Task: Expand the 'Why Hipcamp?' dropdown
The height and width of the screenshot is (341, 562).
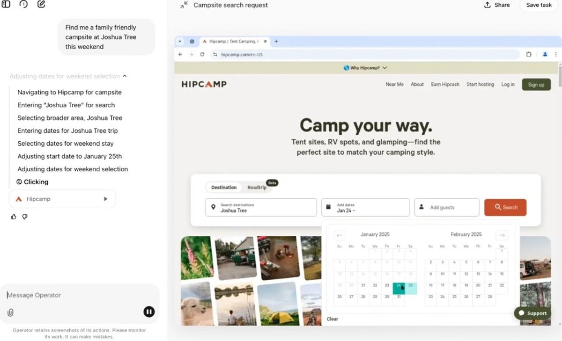Action: [365, 68]
